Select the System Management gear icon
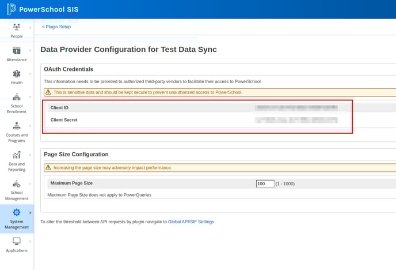The width and height of the screenshot is (396, 270). [x=17, y=212]
